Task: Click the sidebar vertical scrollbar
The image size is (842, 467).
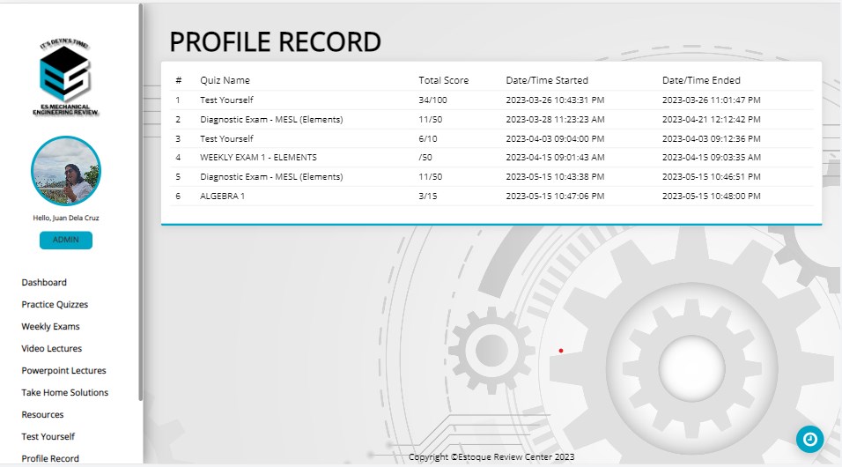Action: point(141,202)
